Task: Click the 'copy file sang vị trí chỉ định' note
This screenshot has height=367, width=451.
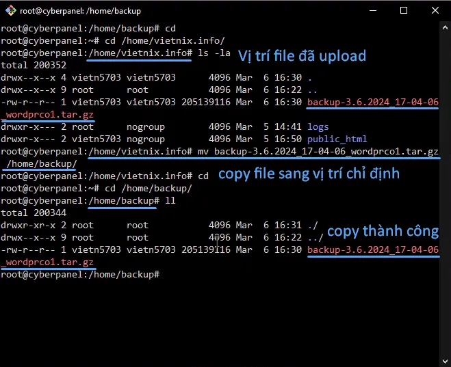Action: (308, 174)
